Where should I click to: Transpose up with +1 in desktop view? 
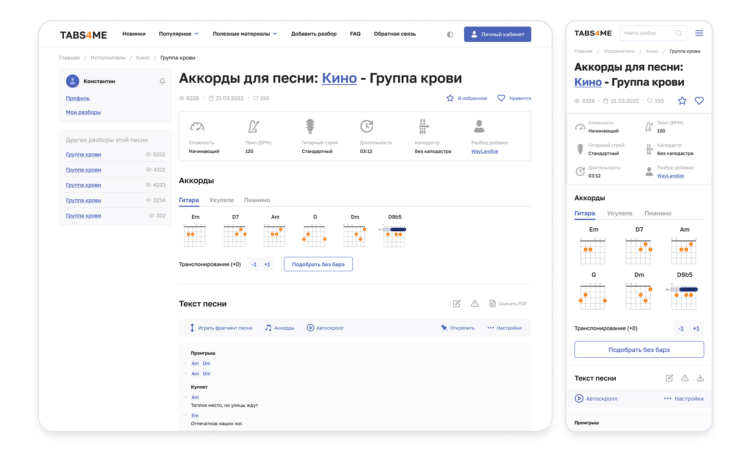pos(267,264)
